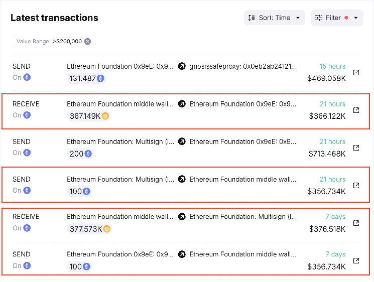Image resolution: width=374 pixels, height=282 pixels.
Task: Open external link for $376.518K receive transaction
Action: coord(356,223)
